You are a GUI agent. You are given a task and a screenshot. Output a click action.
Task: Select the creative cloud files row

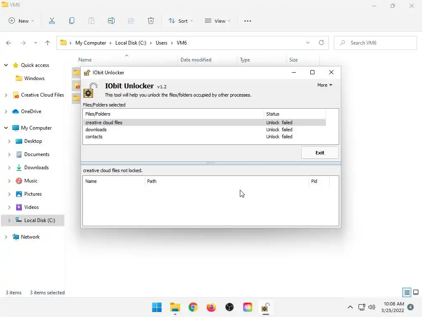(x=204, y=122)
